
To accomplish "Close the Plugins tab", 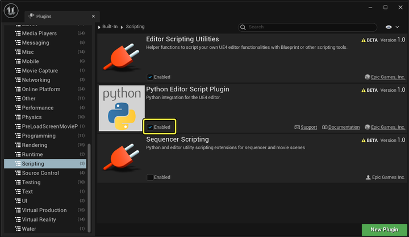I will point(93,16).
